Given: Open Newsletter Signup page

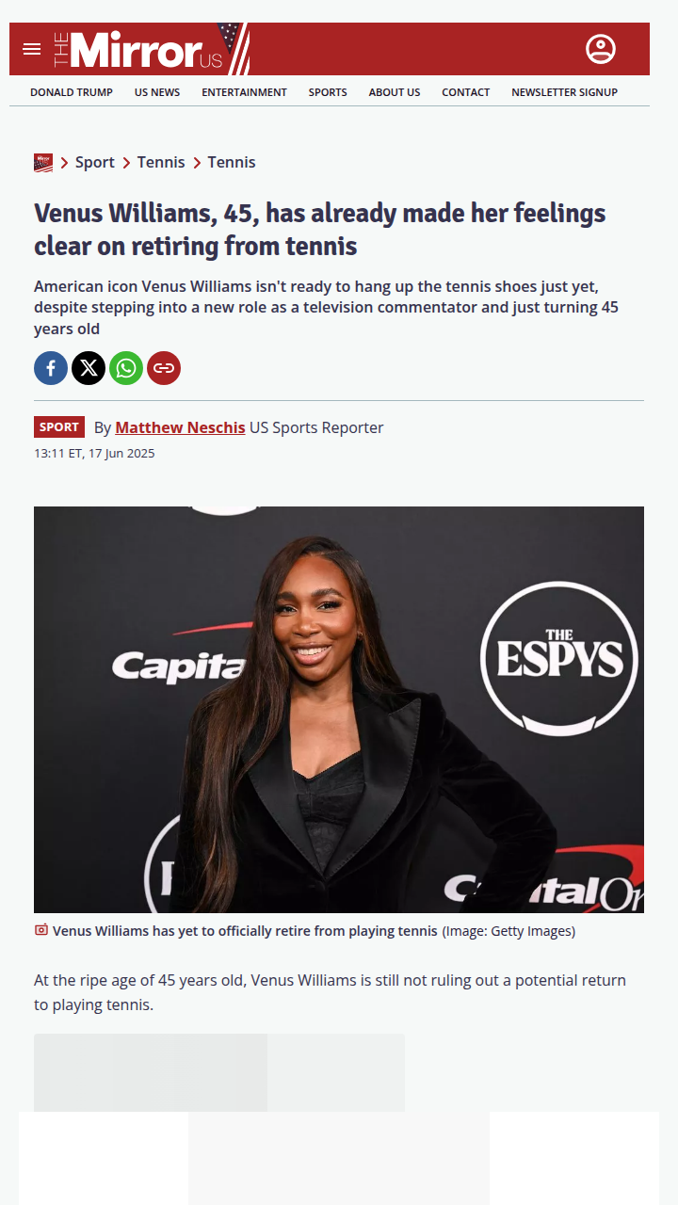Looking at the screenshot, I should pyautogui.click(x=564, y=92).
